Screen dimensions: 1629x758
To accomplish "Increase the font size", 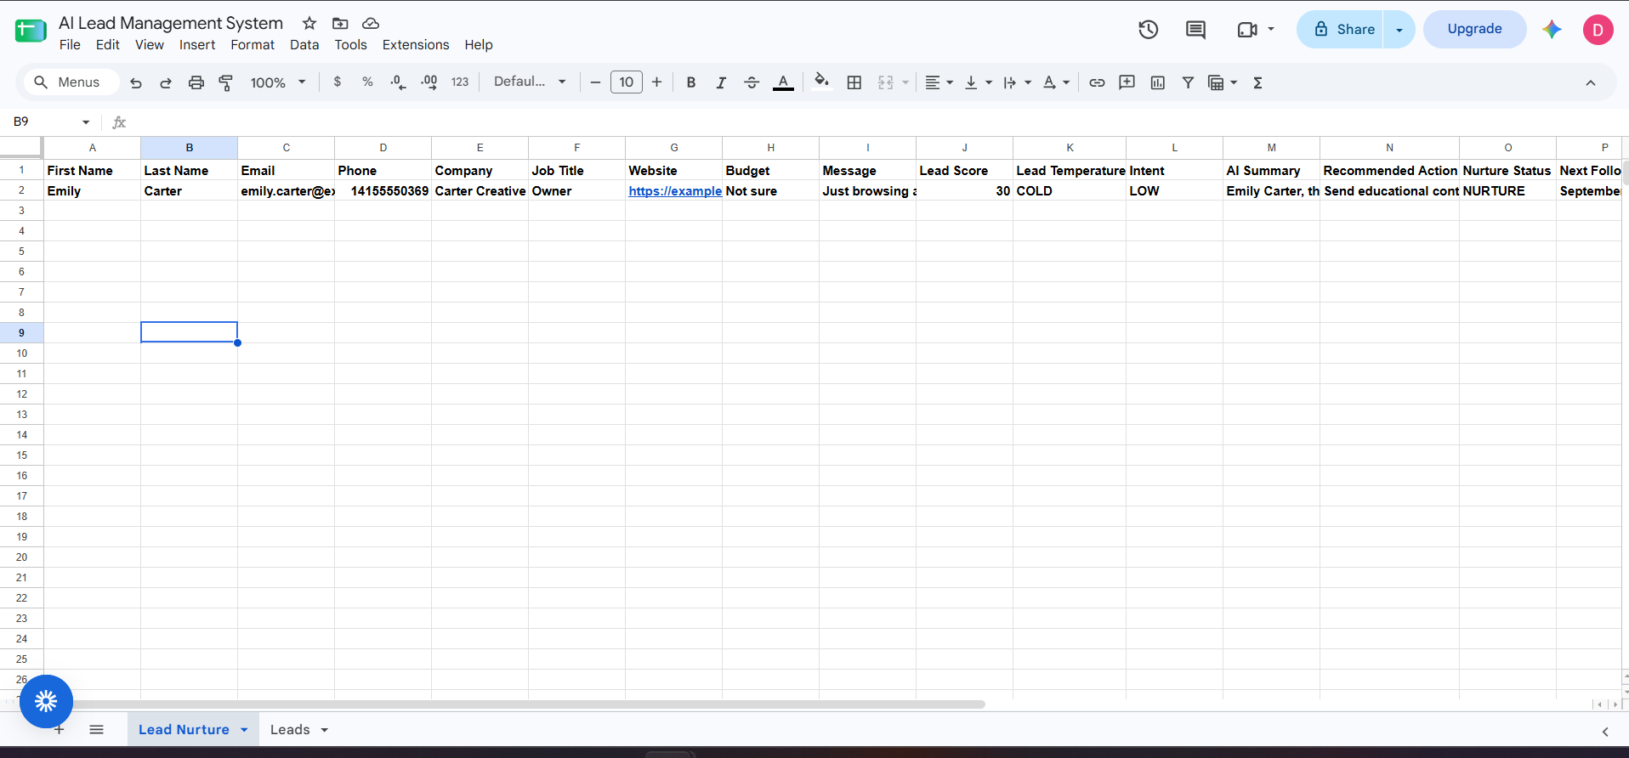I will (656, 82).
